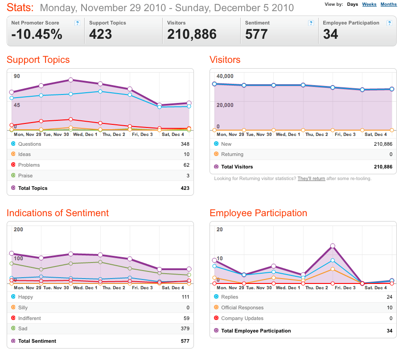Click the Official Responses legend marker
This screenshot has width=403, height=353.
(x=216, y=307)
